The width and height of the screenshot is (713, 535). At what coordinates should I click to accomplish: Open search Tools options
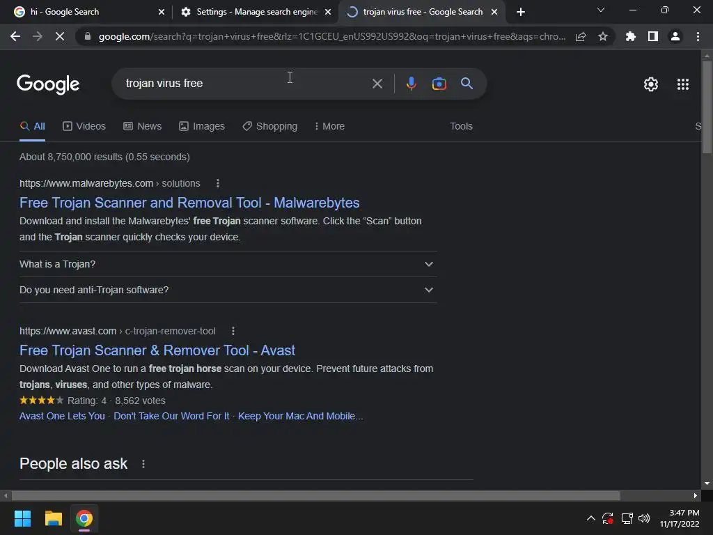point(461,127)
